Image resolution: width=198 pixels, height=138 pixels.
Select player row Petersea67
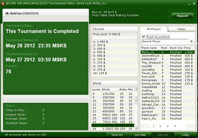(x=168, y=115)
